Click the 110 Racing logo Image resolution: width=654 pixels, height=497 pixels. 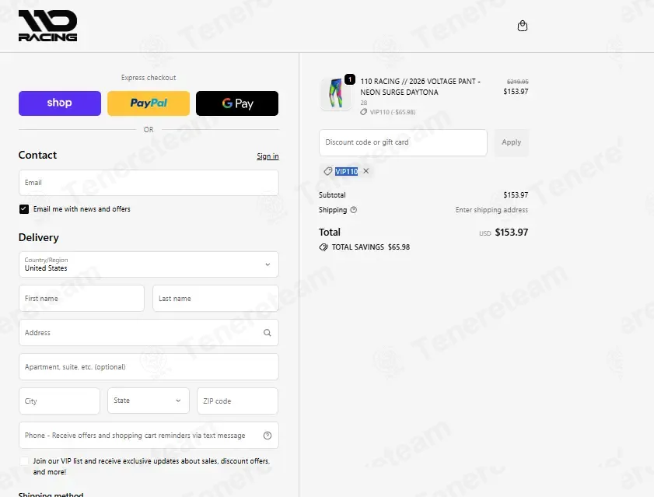point(47,26)
